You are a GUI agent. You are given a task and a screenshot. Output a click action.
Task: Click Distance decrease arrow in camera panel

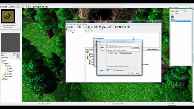18,54
